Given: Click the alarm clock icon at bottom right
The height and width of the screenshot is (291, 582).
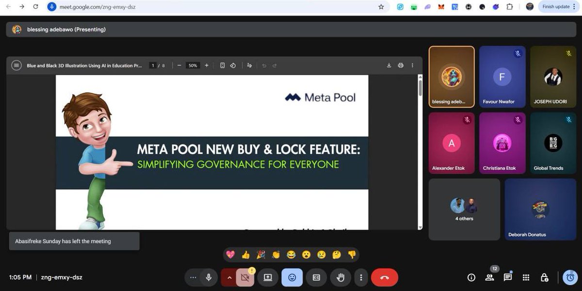Looking at the screenshot, I should click(570, 277).
